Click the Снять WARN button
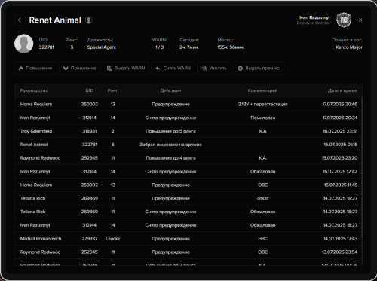377x281 pixels. [x=173, y=69]
